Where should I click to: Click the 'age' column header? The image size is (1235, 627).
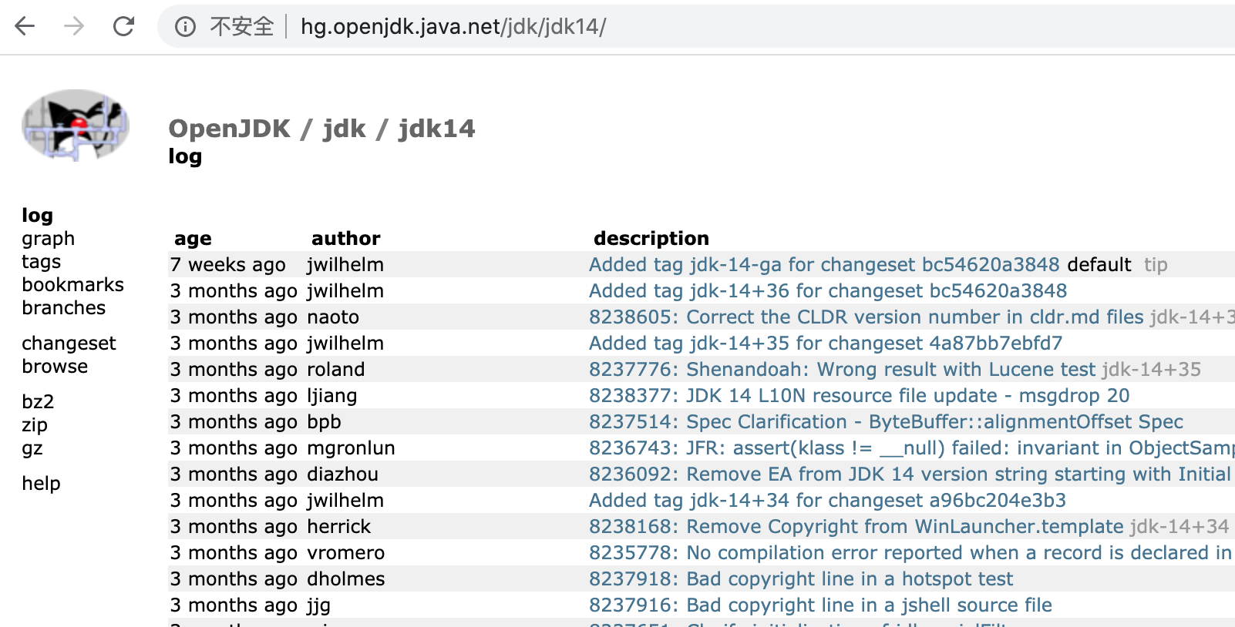point(193,239)
